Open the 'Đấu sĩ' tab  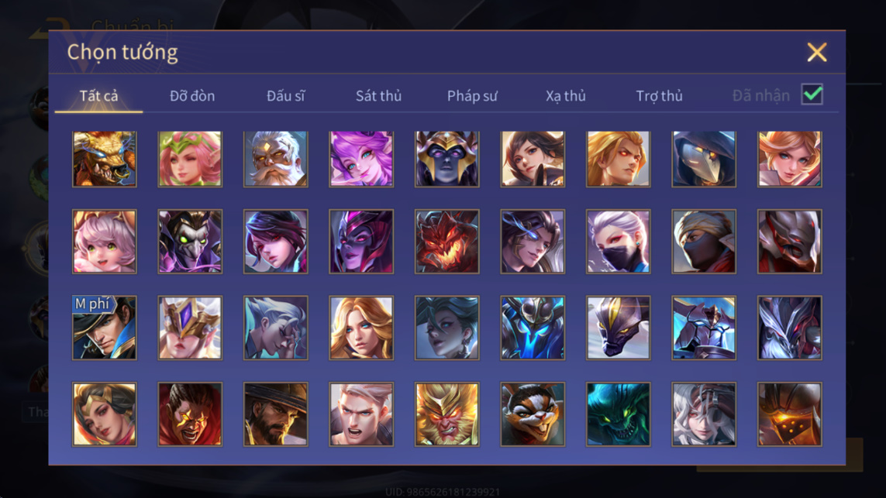point(285,96)
